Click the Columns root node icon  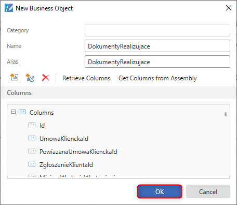click(22, 112)
